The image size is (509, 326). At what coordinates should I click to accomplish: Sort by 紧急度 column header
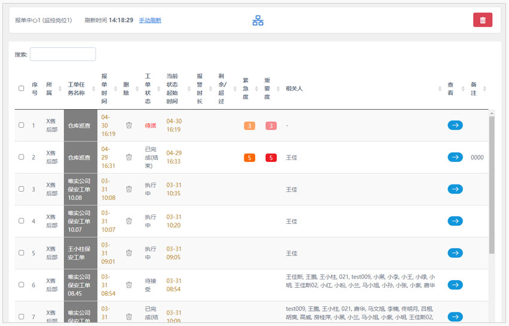[x=246, y=88]
